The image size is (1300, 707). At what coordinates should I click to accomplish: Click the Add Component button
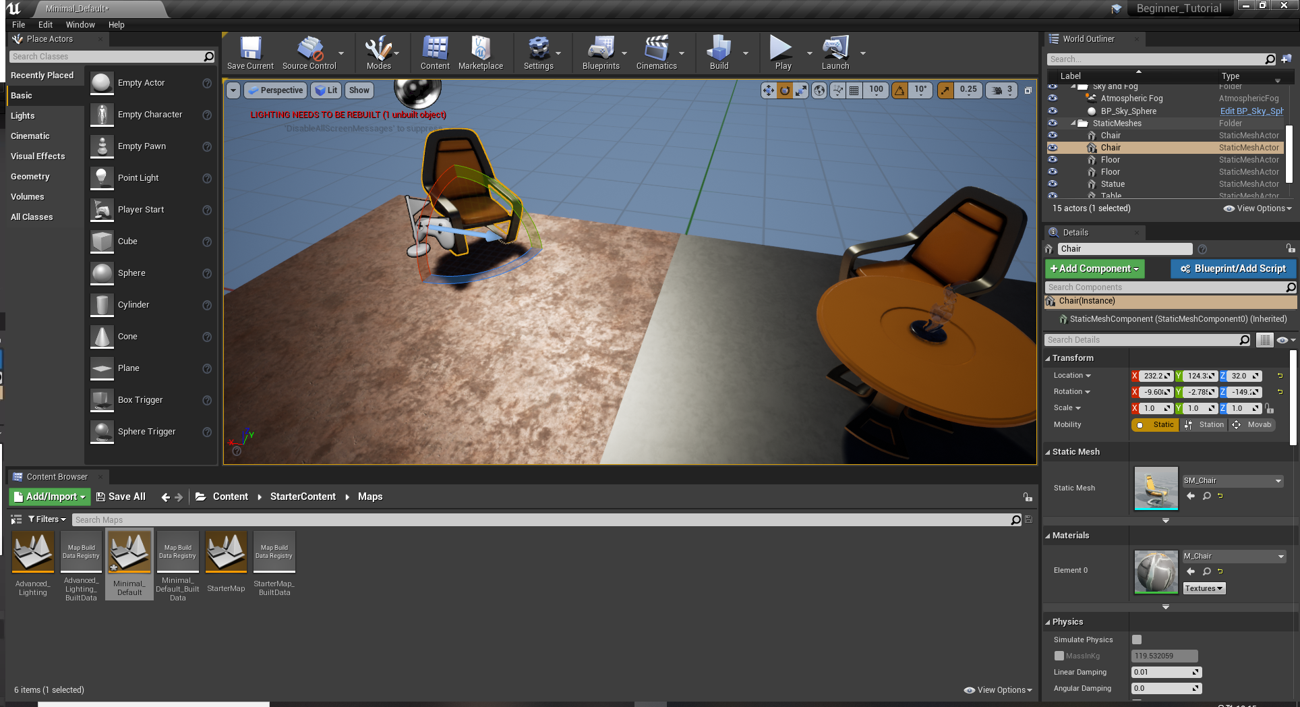coord(1094,268)
